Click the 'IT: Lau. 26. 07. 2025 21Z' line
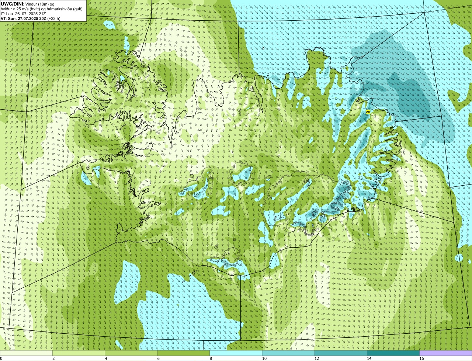Viewport: 472px width, 361px height. click(23, 14)
